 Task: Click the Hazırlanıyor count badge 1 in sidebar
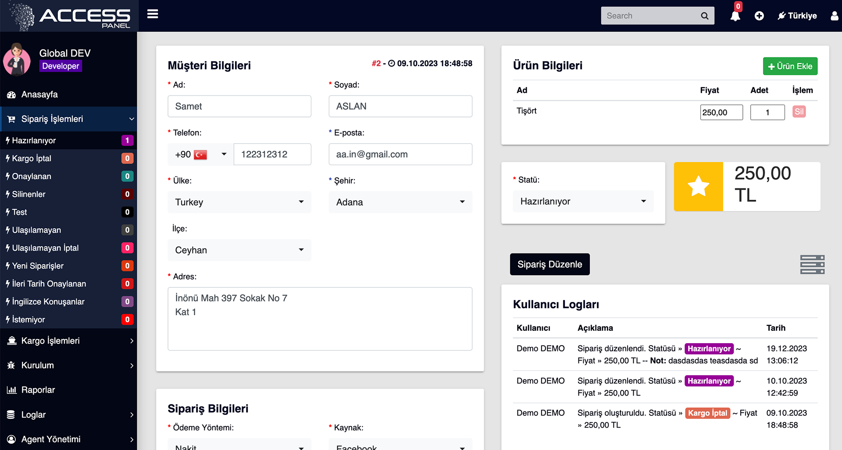(x=127, y=141)
